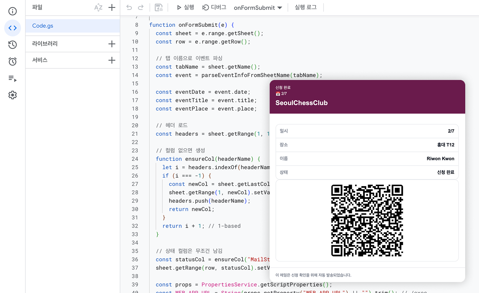
Task: Click function onFormSubmit(e) code line
Action: (x=192, y=25)
